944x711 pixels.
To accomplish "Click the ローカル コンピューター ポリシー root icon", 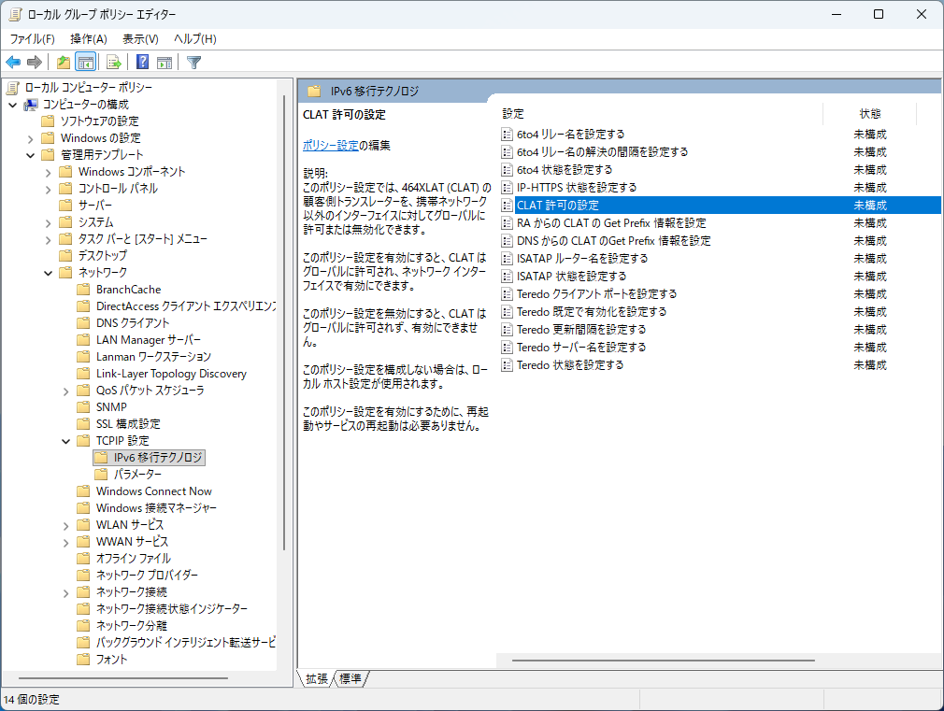I will tap(13, 88).
